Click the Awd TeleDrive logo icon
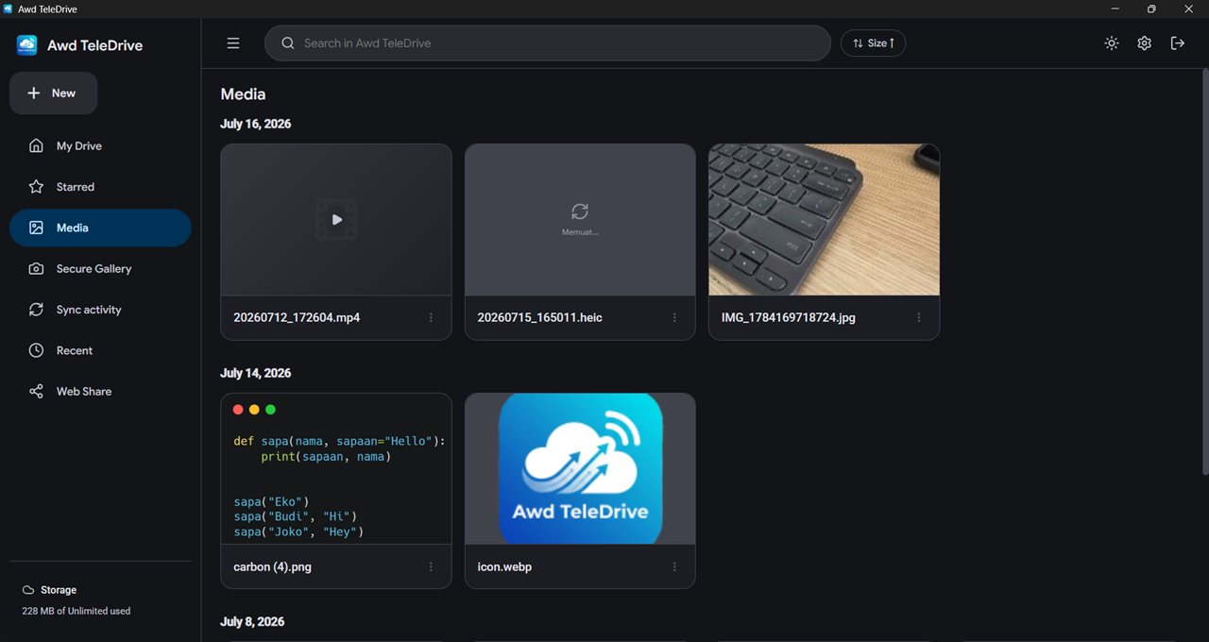Image resolution: width=1209 pixels, height=642 pixels. 27,45
